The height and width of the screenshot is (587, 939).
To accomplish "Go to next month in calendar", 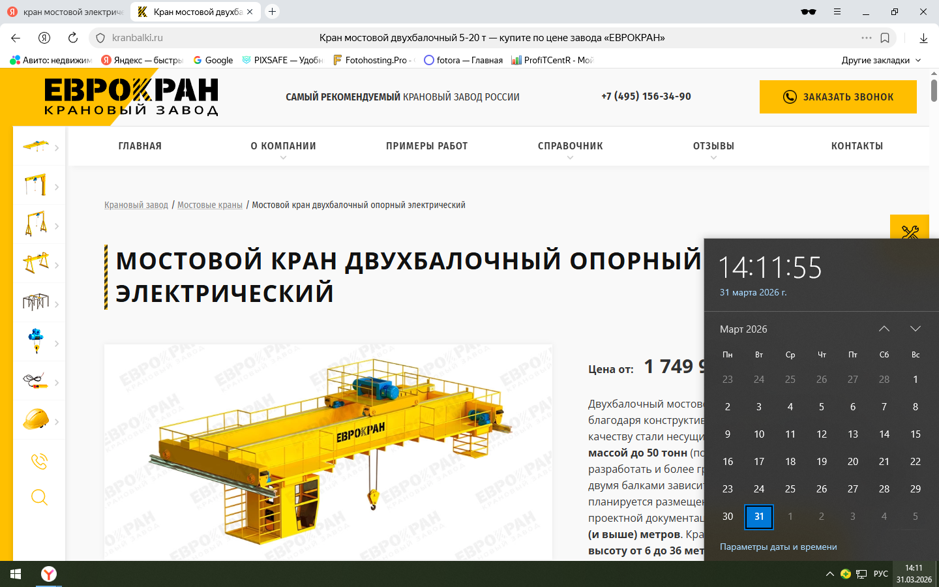I will [915, 329].
